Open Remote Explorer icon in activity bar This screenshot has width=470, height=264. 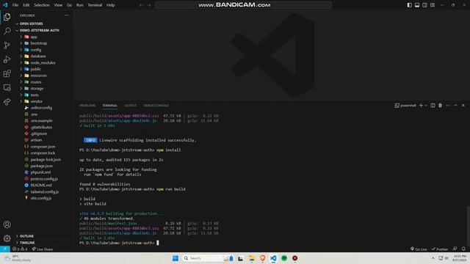pos(7,88)
